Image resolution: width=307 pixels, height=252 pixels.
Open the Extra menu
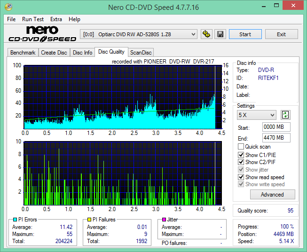(x=56, y=19)
